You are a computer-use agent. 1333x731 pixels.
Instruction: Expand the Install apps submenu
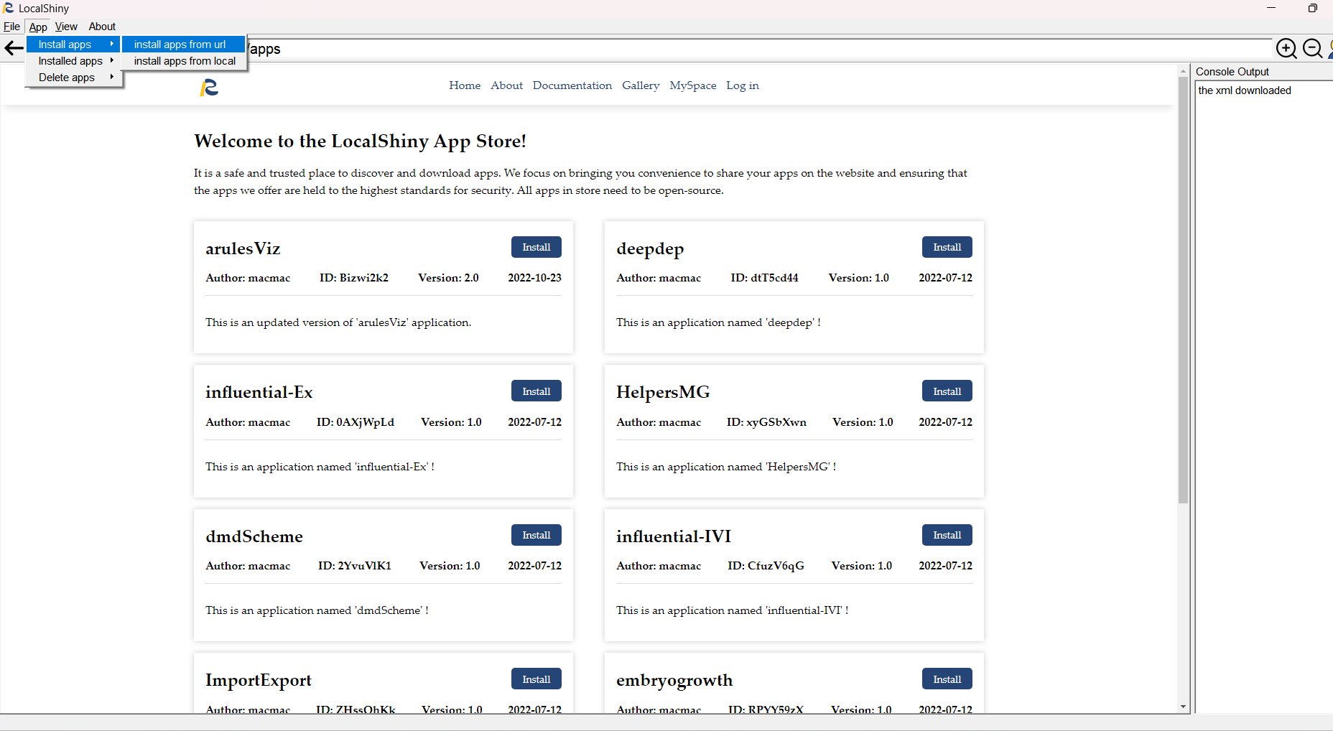click(x=73, y=45)
